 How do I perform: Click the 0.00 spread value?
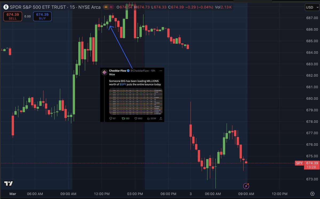[27, 16]
